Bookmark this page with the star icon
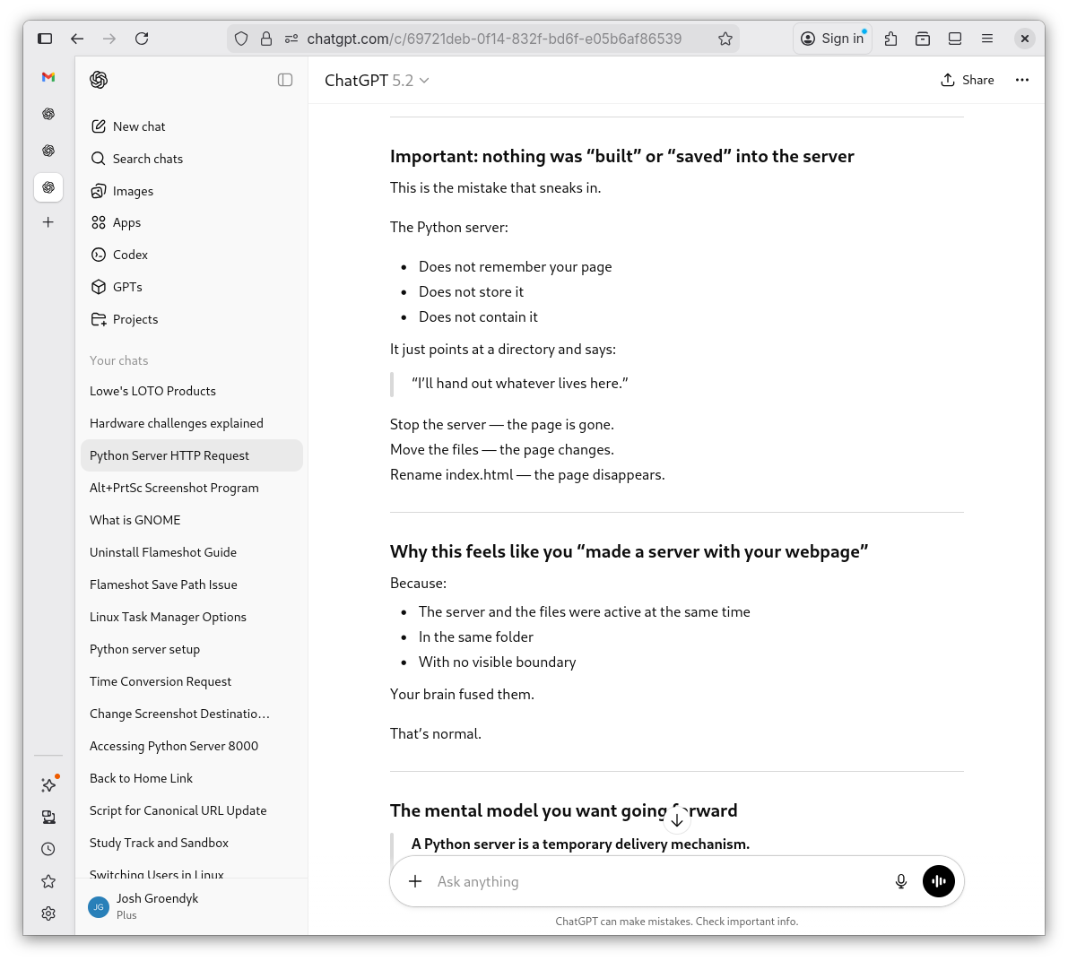 click(725, 39)
